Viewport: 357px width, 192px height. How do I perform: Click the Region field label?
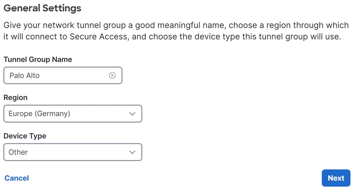[15, 98]
